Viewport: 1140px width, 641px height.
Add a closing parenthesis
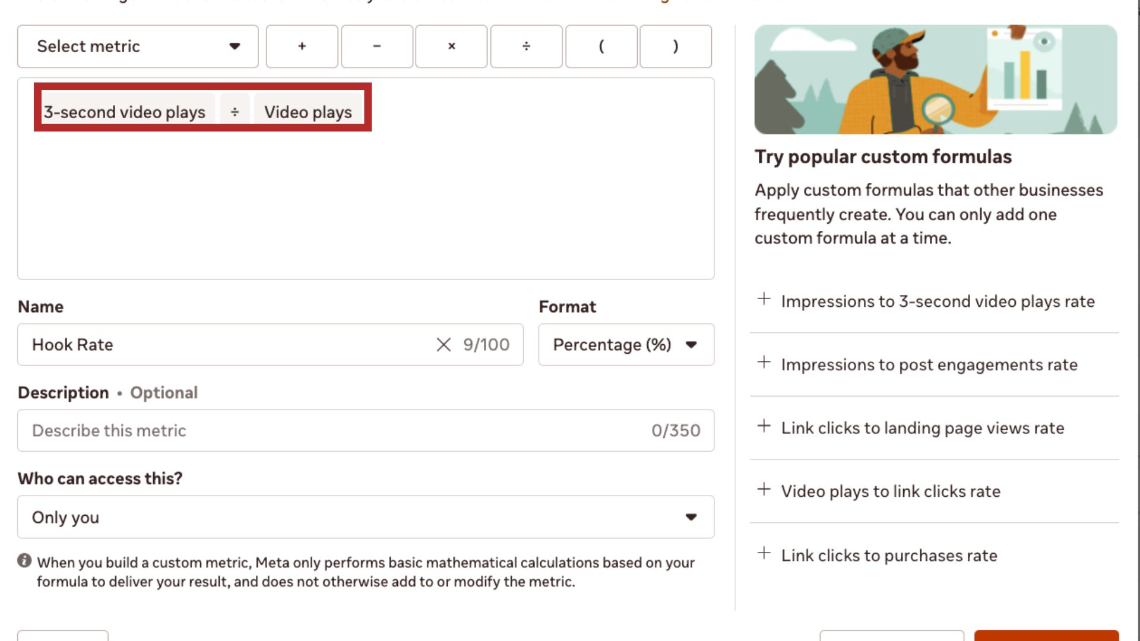tap(676, 46)
